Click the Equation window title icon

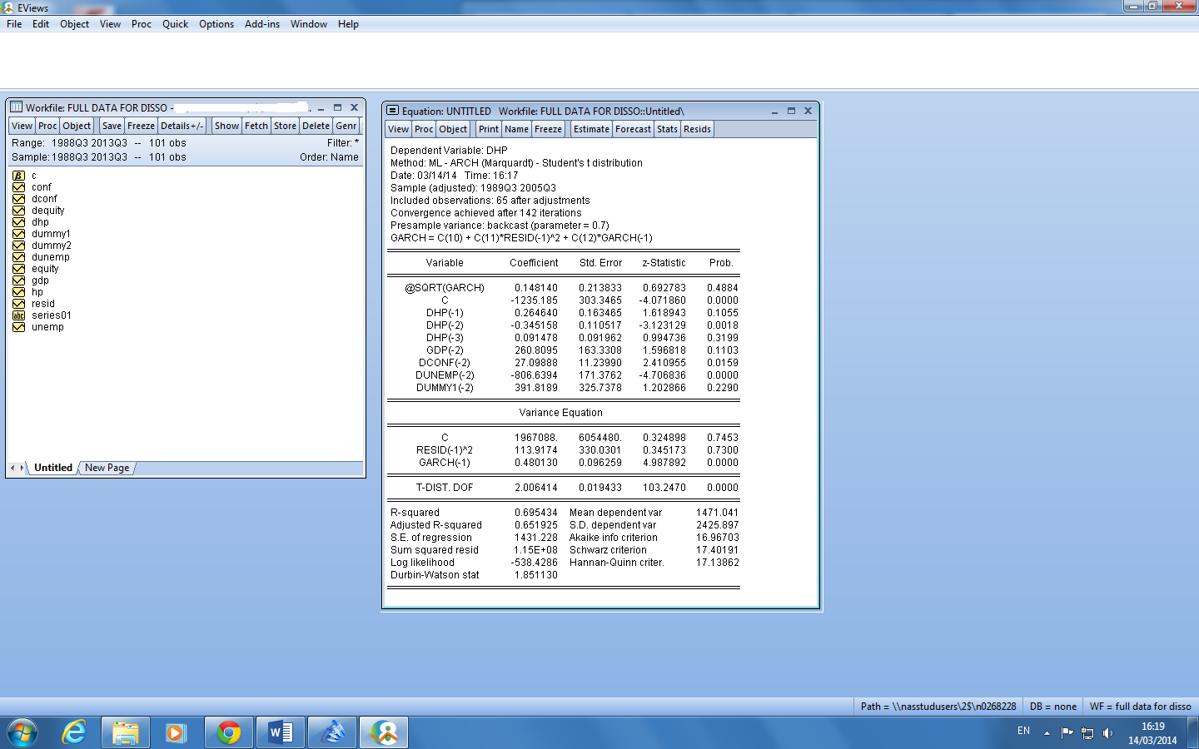(x=392, y=111)
